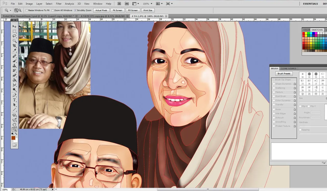Select the Path Selection tool
327x191 pixels.
coord(14,105)
